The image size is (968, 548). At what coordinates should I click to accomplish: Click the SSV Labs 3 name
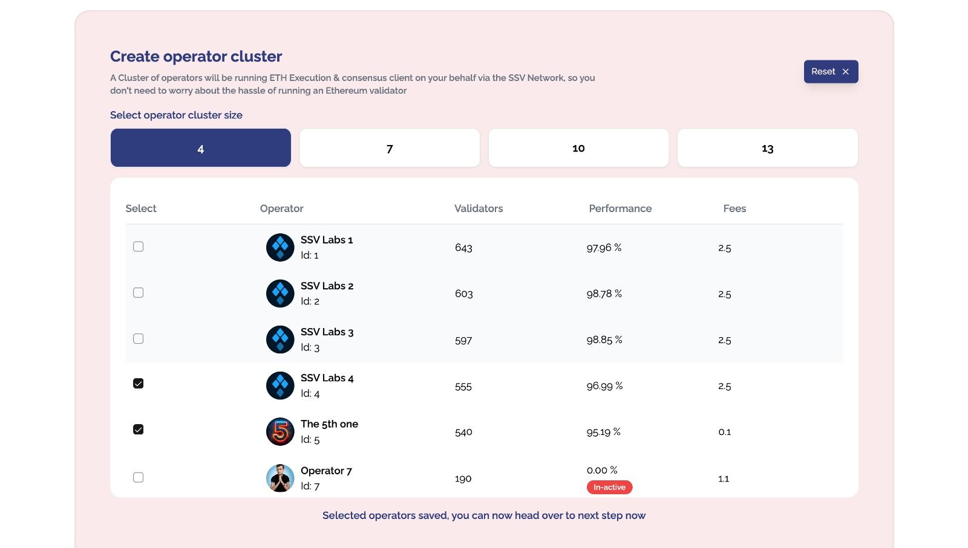(x=327, y=332)
